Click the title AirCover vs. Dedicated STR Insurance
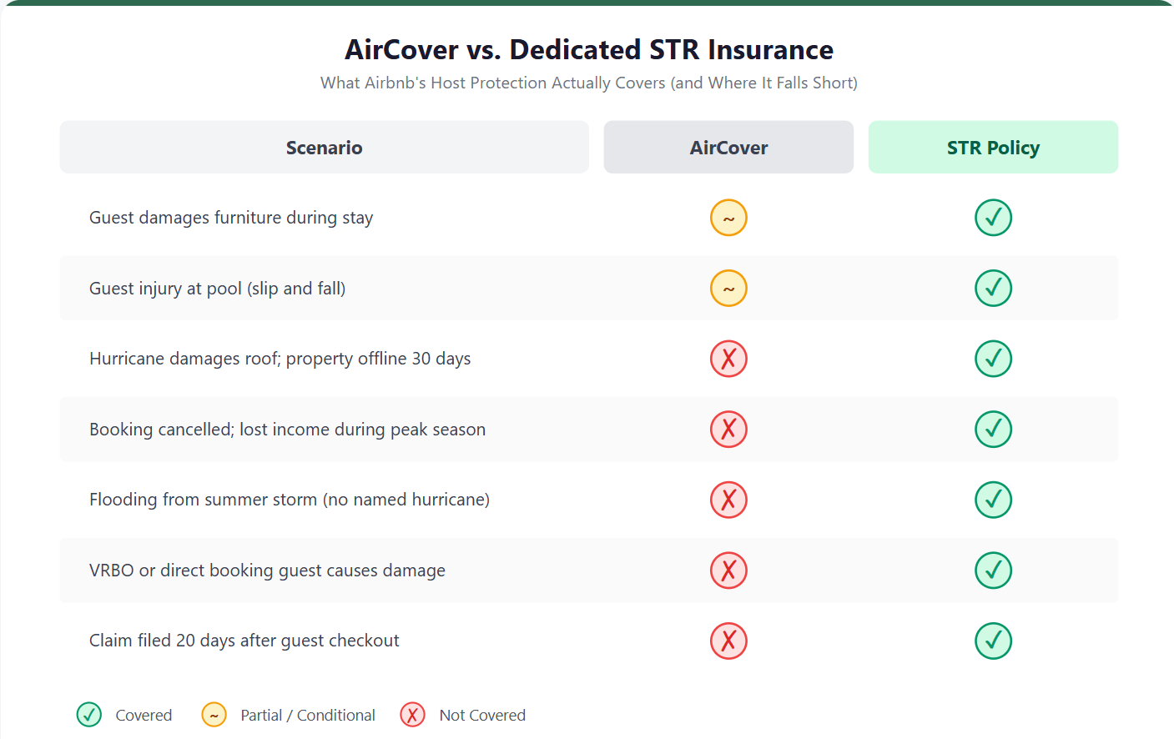Viewport: 1174px width, 739px height. [589, 50]
